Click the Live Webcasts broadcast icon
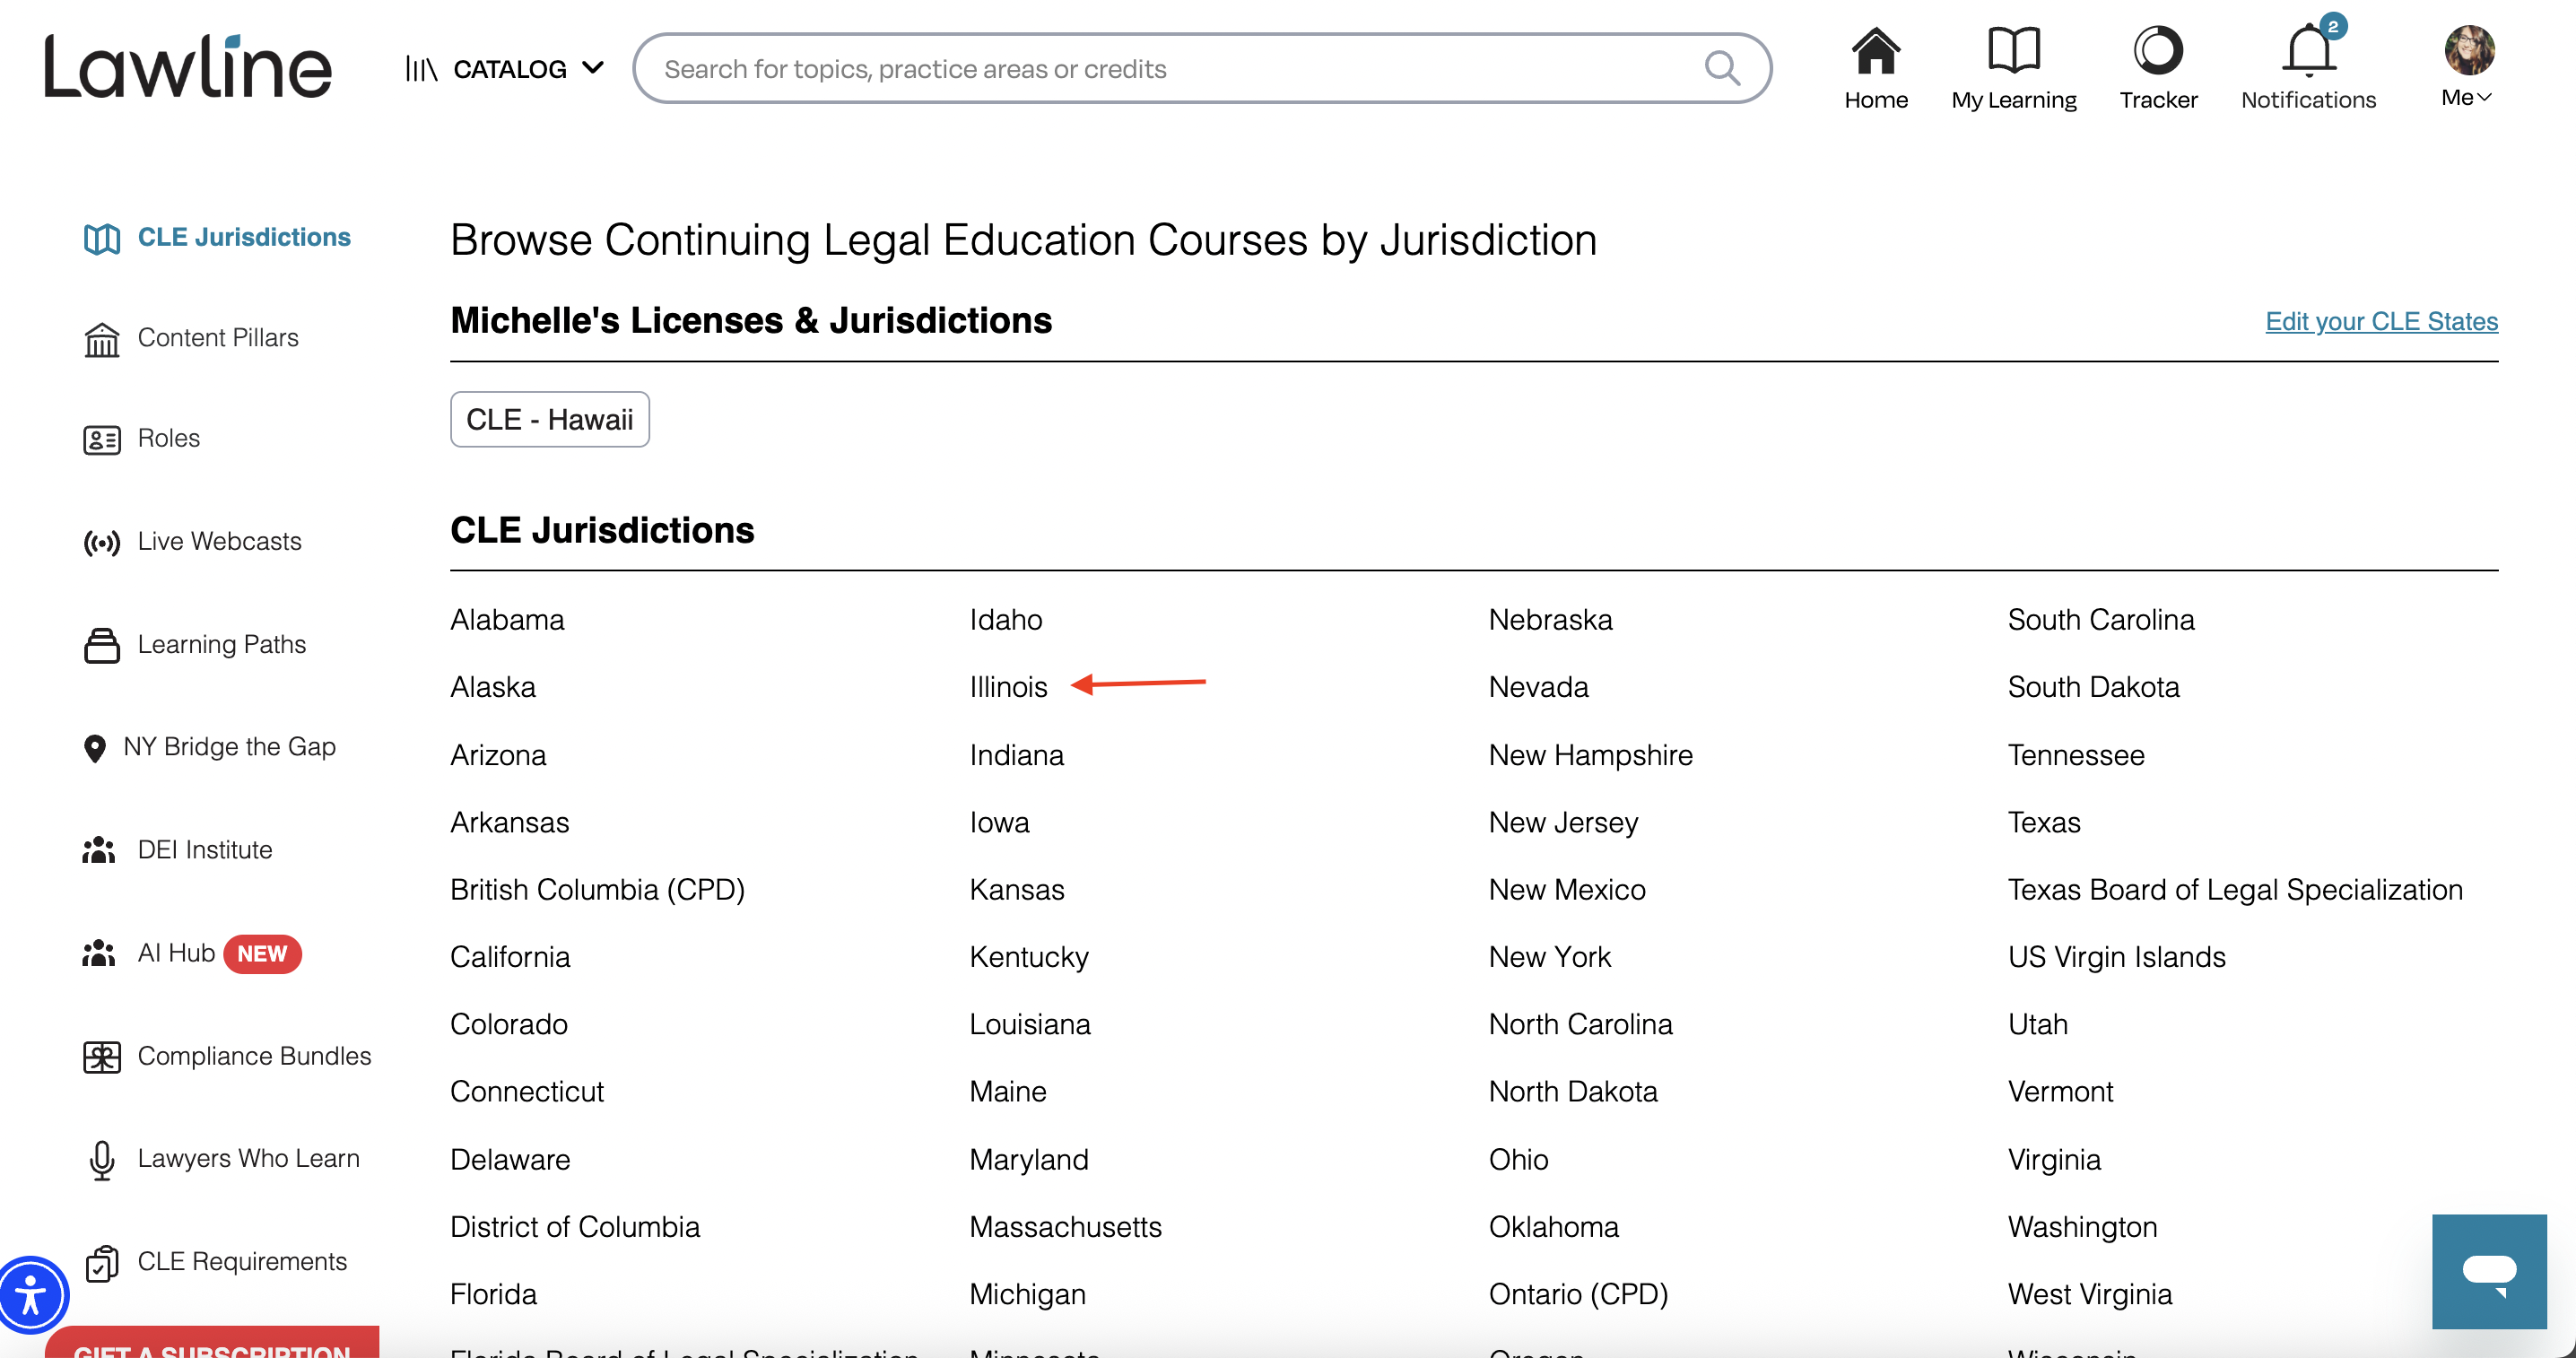 click(x=102, y=542)
